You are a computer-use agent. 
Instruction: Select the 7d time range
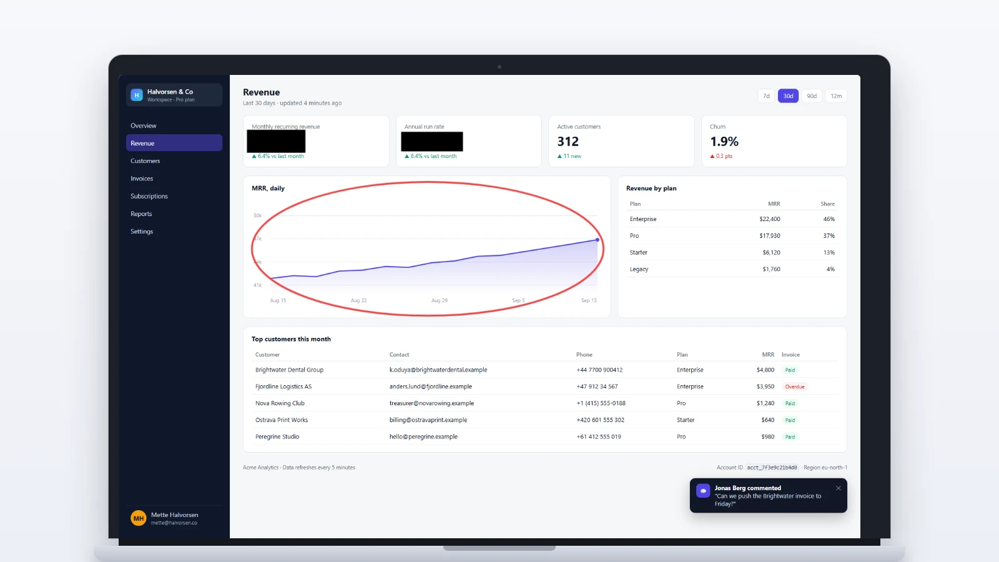coord(766,96)
